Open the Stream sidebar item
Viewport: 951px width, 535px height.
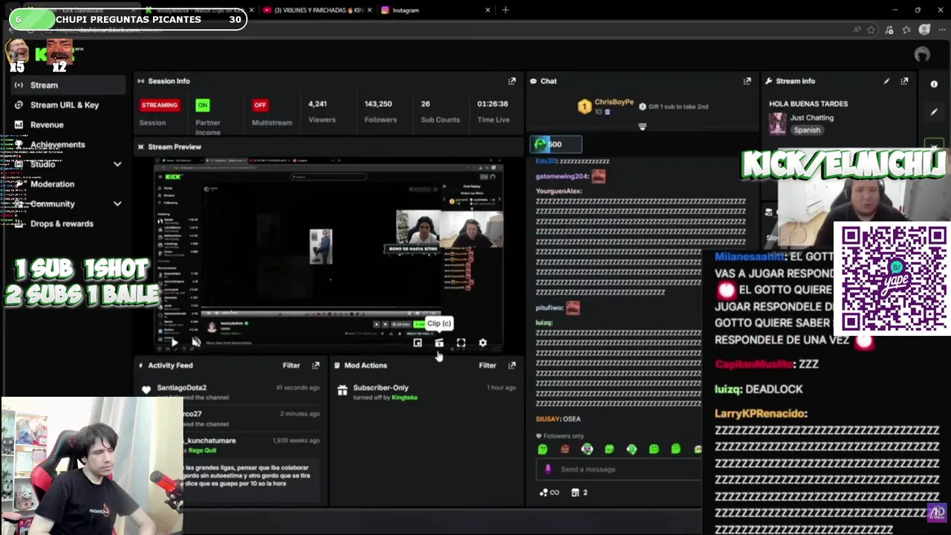[68, 85]
